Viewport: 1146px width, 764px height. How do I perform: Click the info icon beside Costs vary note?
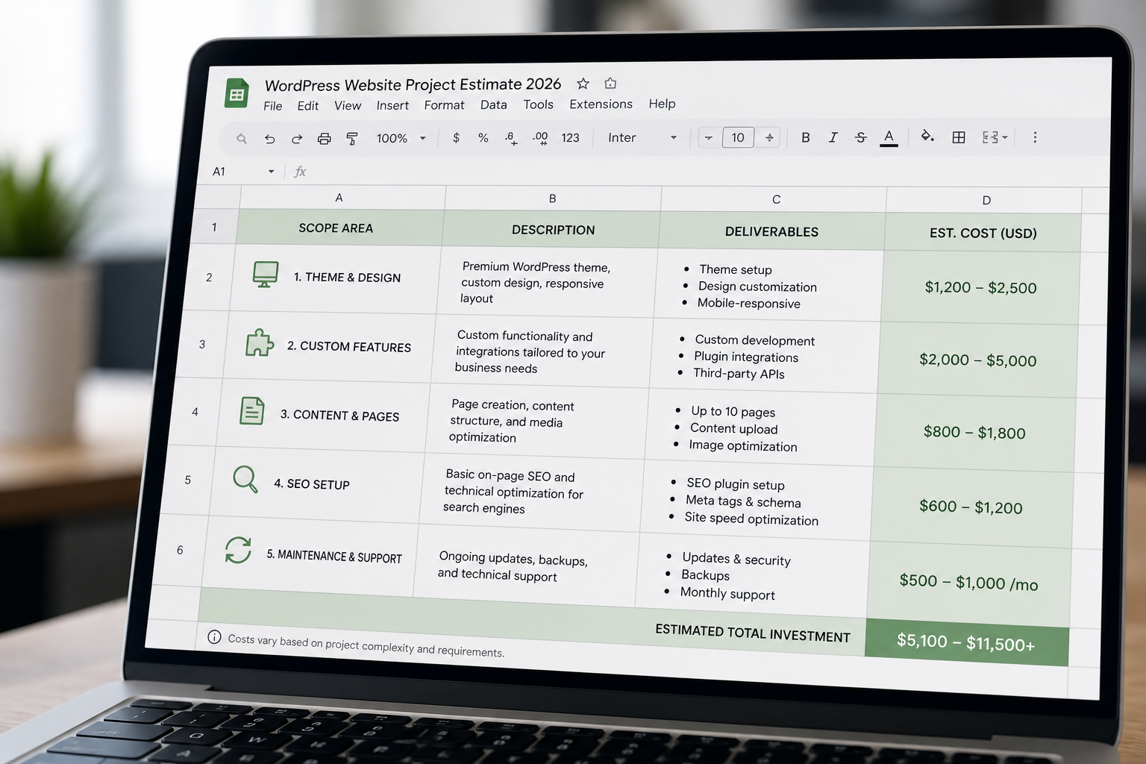pos(214,636)
